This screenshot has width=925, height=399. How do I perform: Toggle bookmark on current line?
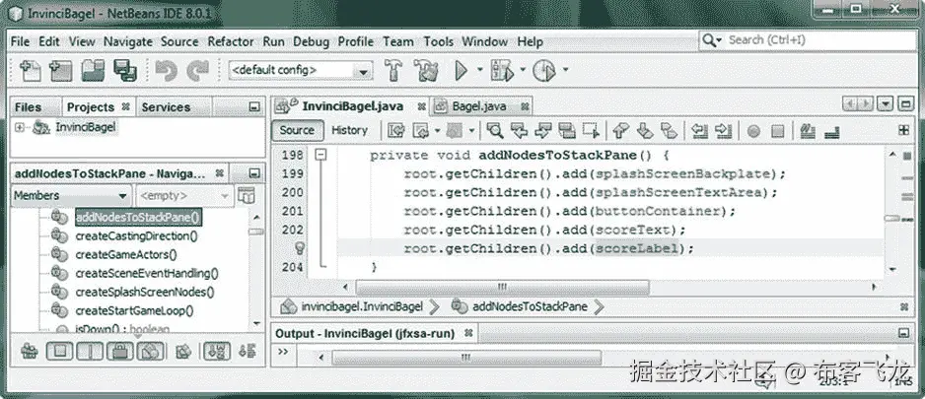(x=669, y=131)
